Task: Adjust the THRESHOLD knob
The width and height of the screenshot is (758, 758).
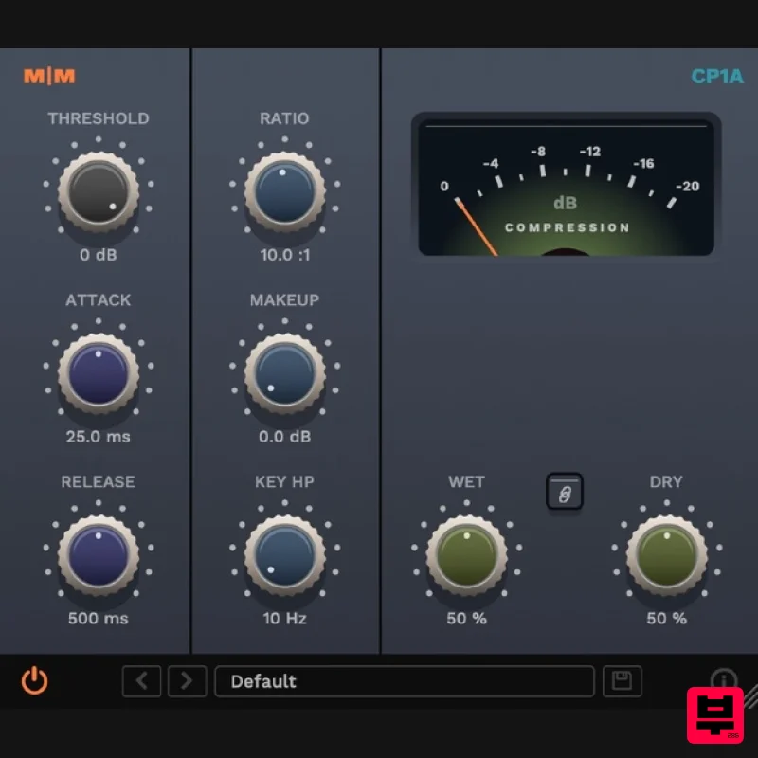Action: point(99,189)
